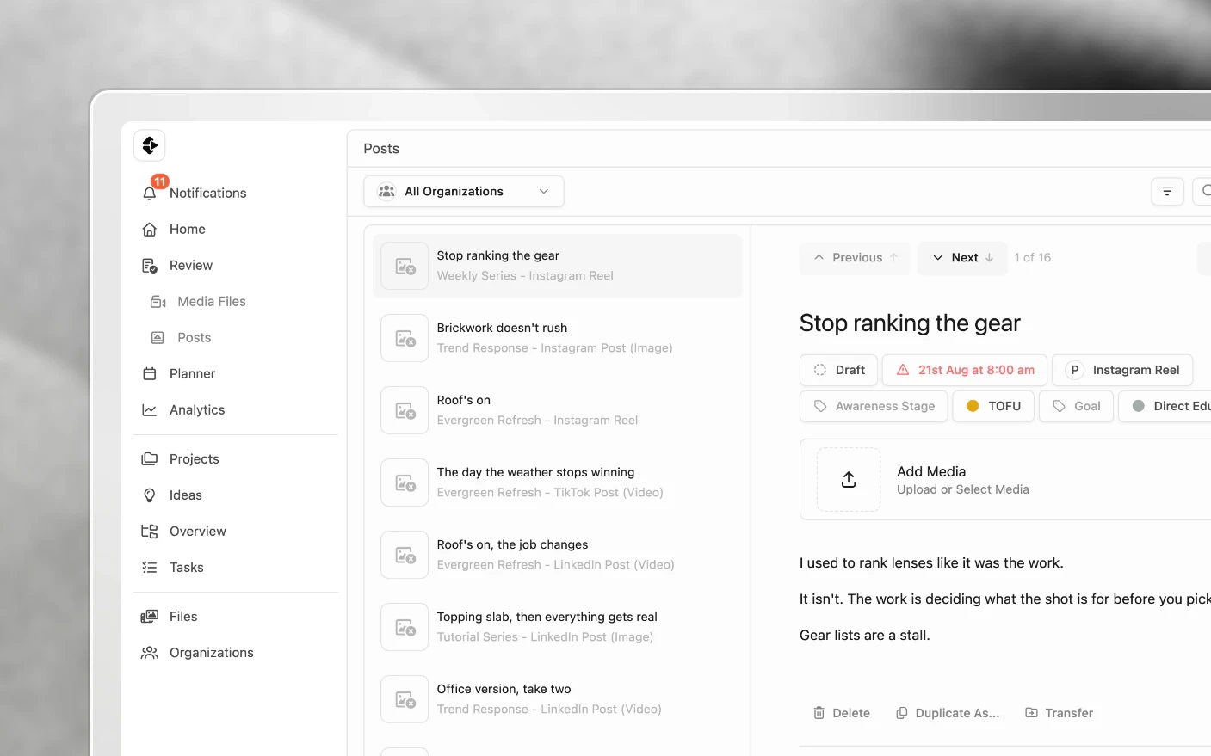
Task: Click the Files icon in sidebar
Action: (150, 617)
